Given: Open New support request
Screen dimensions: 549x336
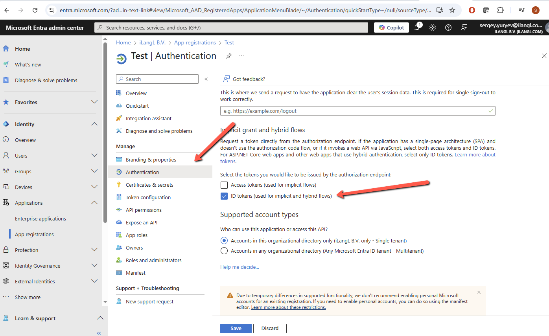Looking at the screenshot, I should pyautogui.click(x=149, y=301).
